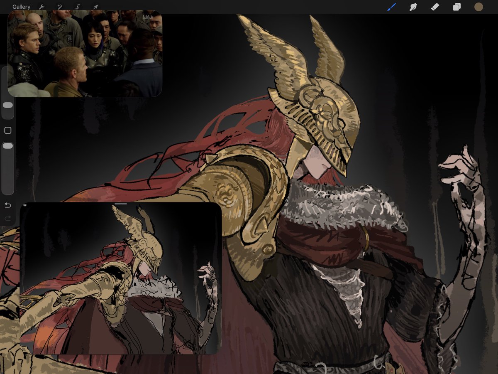Open the Actions wrench menu
This screenshot has width=498, height=374.
pyautogui.click(x=41, y=7)
